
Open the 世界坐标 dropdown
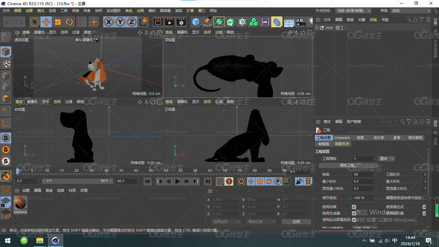click(226, 222)
